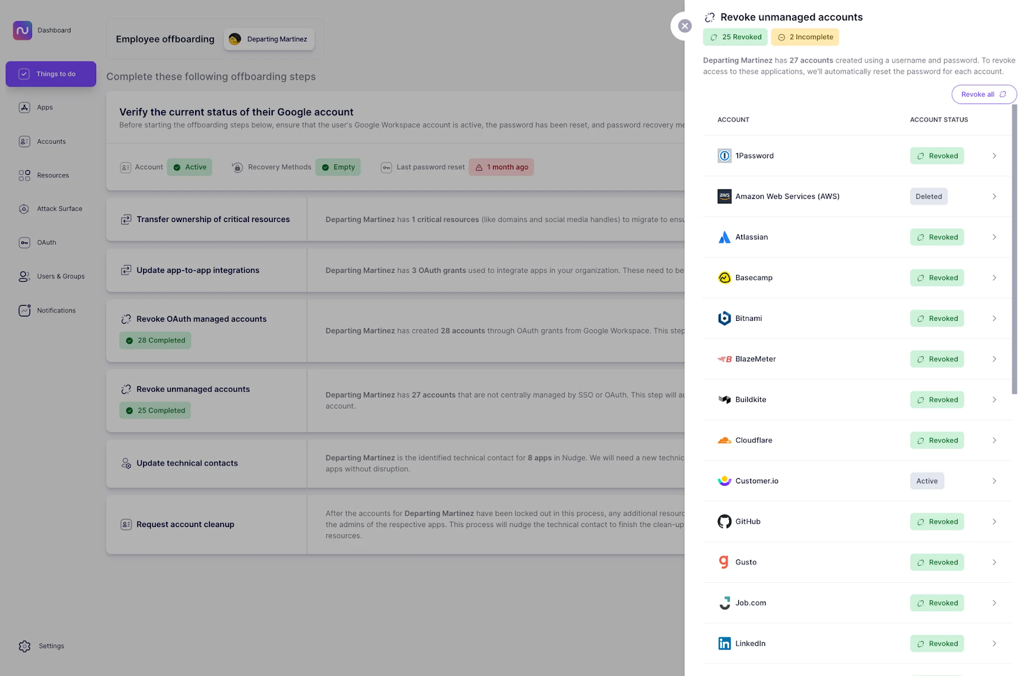Toggle the Deleted status for Amazon Web Services
The width and height of the screenshot is (1027, 676).
point(928,196)
